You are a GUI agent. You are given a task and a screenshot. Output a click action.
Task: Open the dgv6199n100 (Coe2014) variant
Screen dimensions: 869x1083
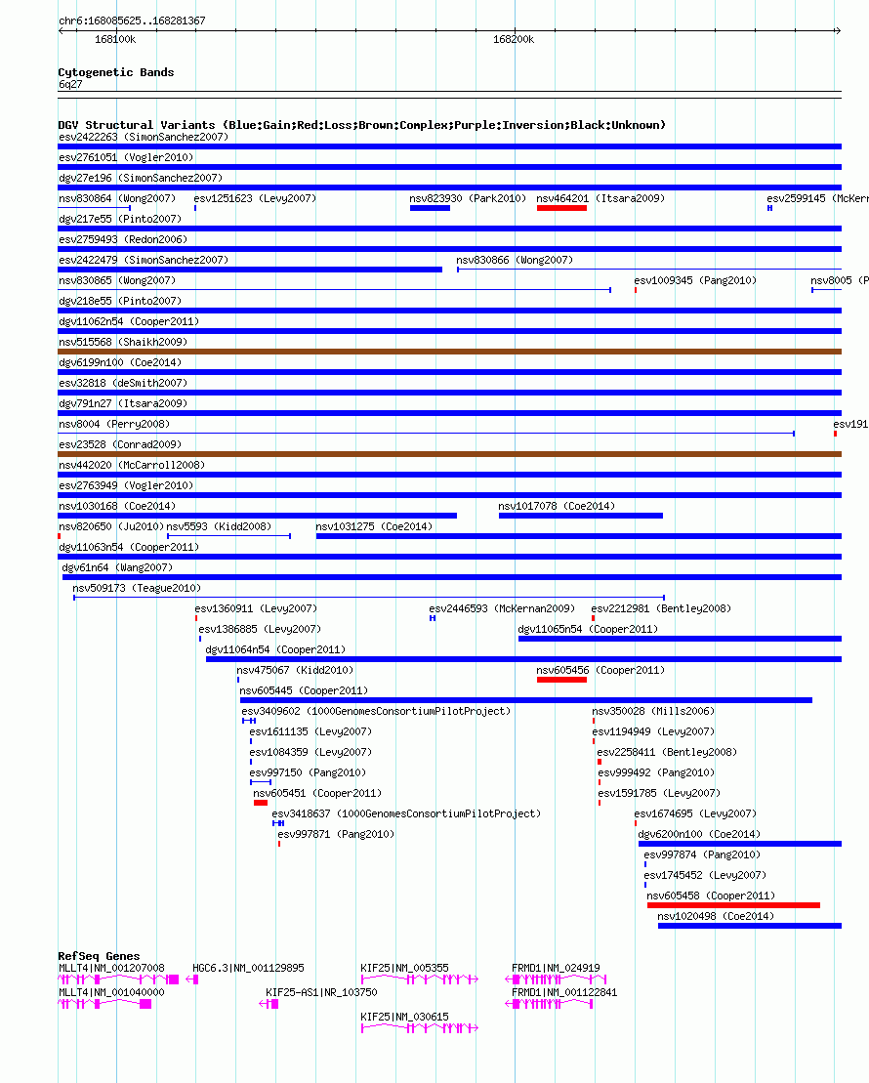(x=120, y=362)
